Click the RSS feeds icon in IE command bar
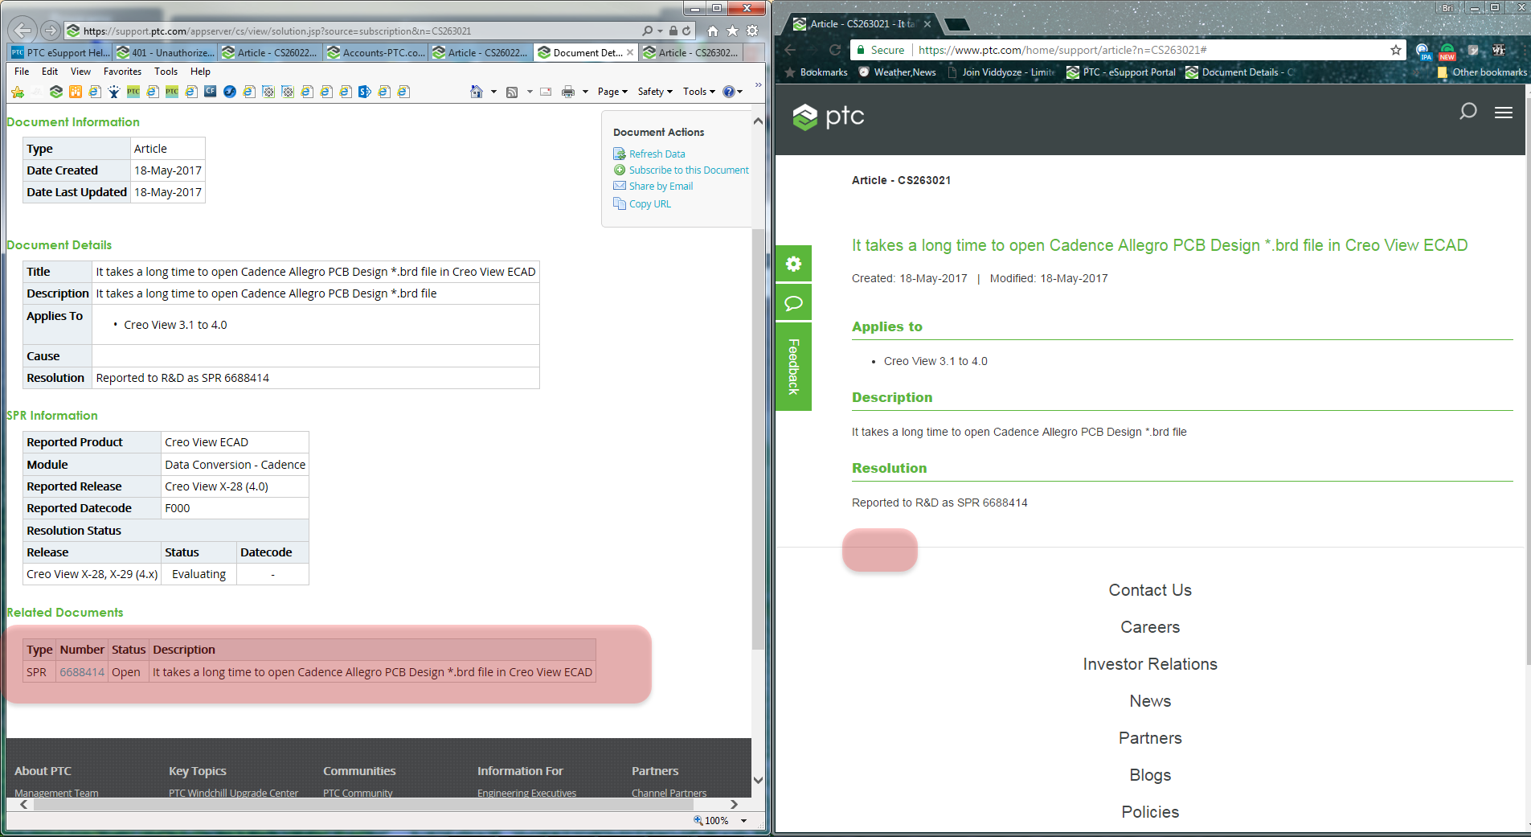Screen dimensions: 1531x837 [512, 92]
